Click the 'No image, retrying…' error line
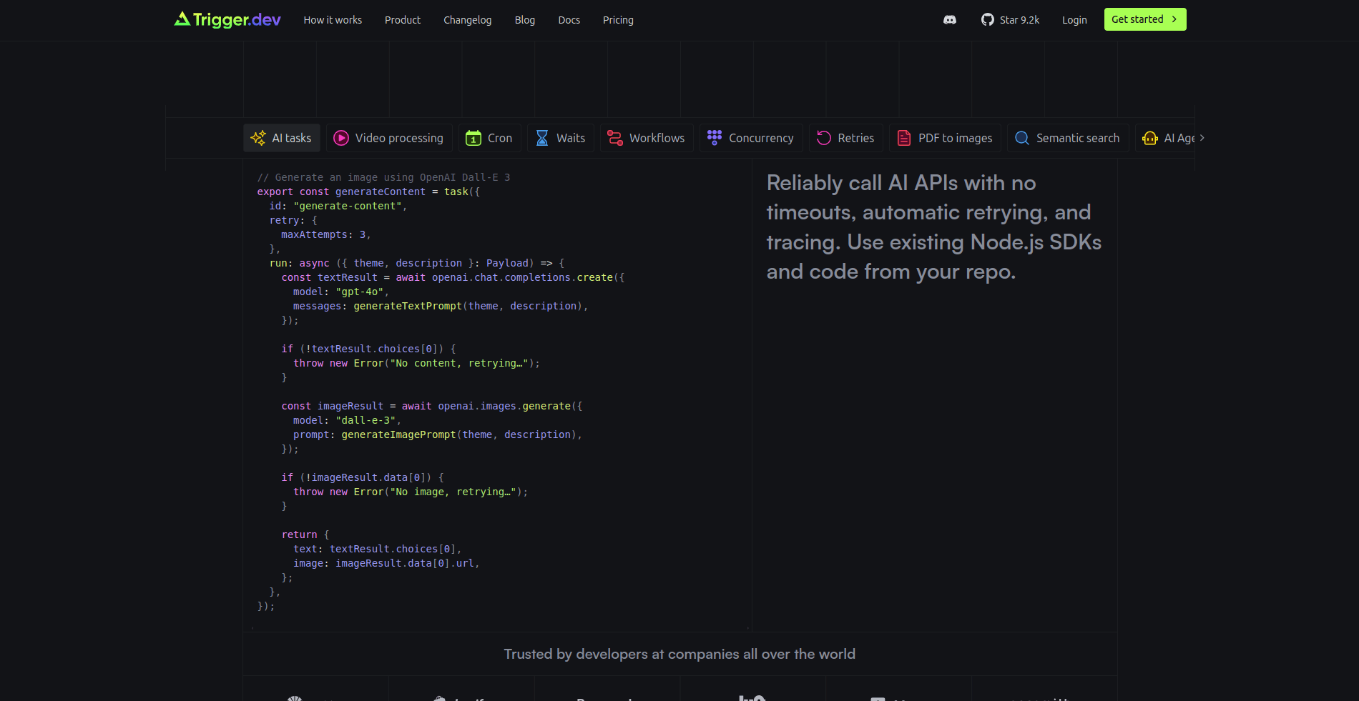1359x701 pixels. (411, 492)
